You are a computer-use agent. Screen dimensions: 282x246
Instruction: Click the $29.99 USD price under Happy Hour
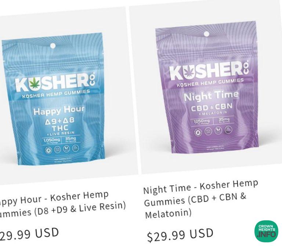[x=29, y=235]
